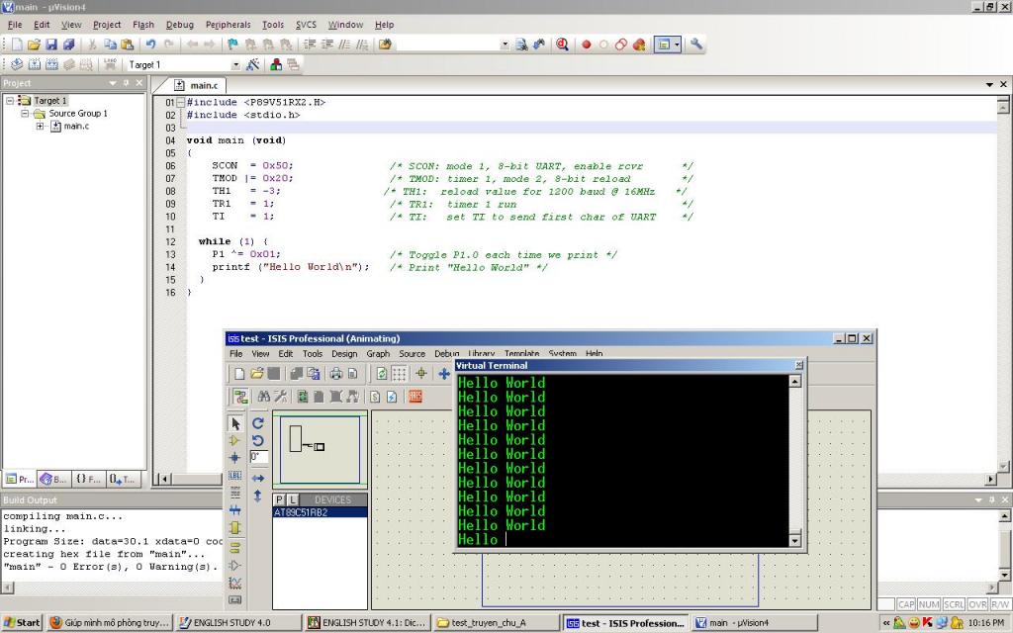
Task: Click the Save file icon in µVision toolbar
Action: pos(51,45)
